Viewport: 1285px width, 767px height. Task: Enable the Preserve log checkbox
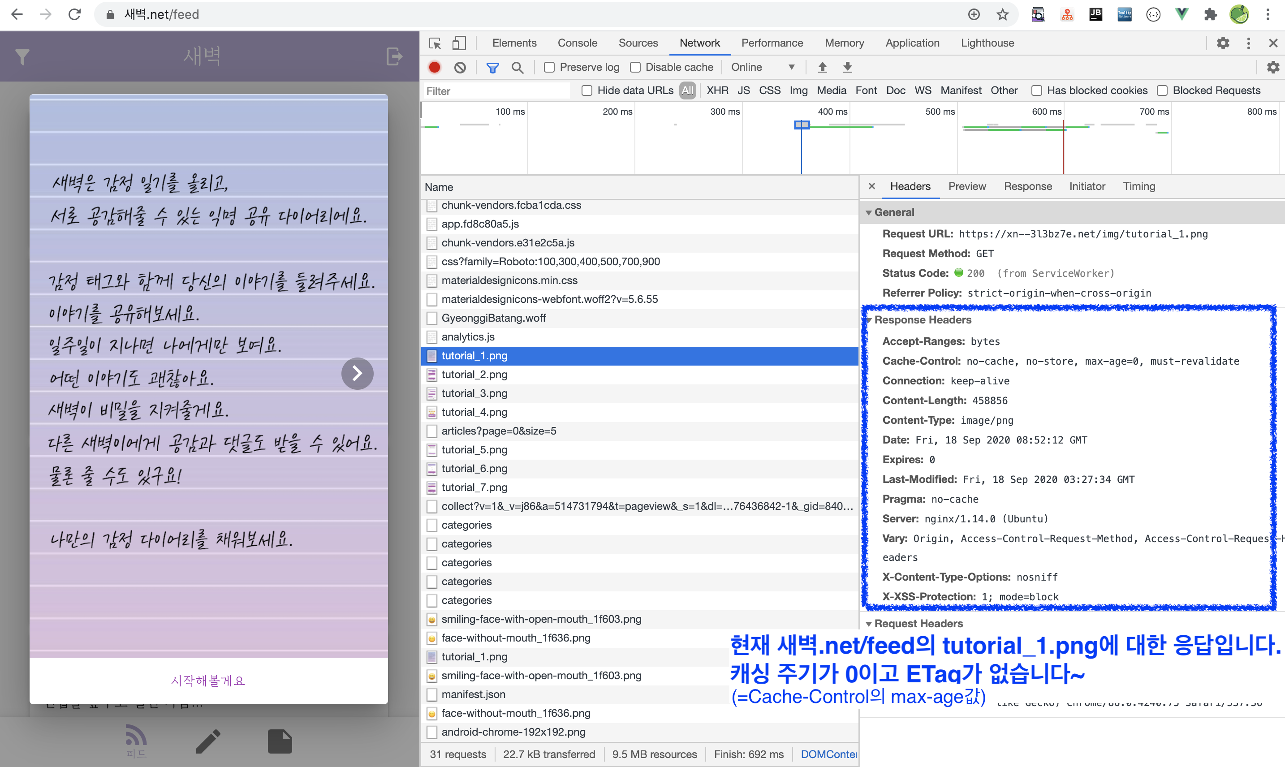click(x=549, y=67)
